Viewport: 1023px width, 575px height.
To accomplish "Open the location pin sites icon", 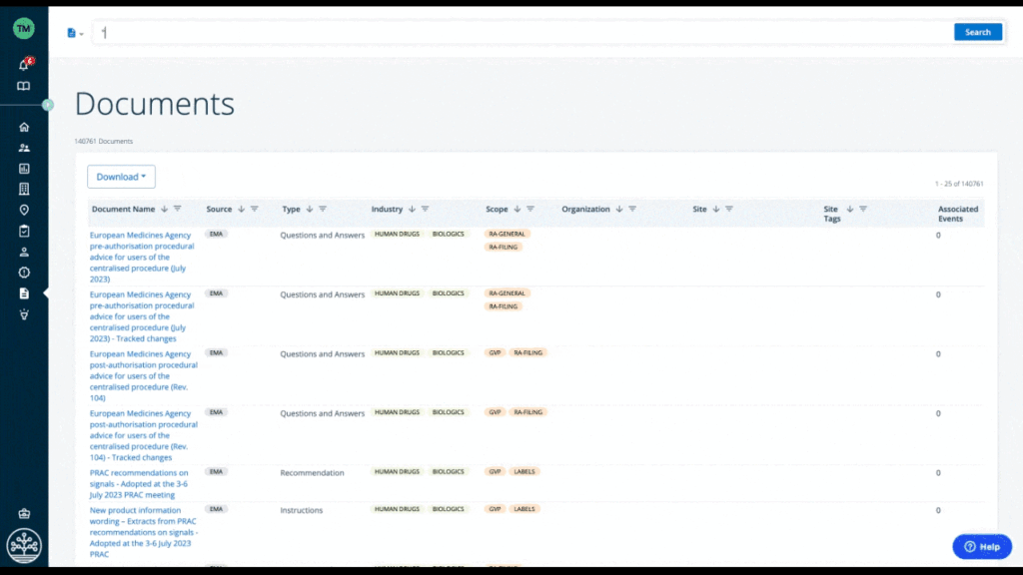I will coord(24,210).
